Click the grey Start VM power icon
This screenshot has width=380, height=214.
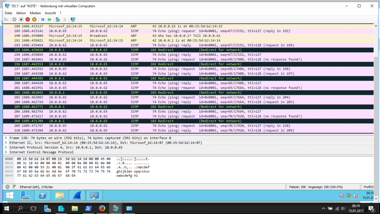pos(14,19)
